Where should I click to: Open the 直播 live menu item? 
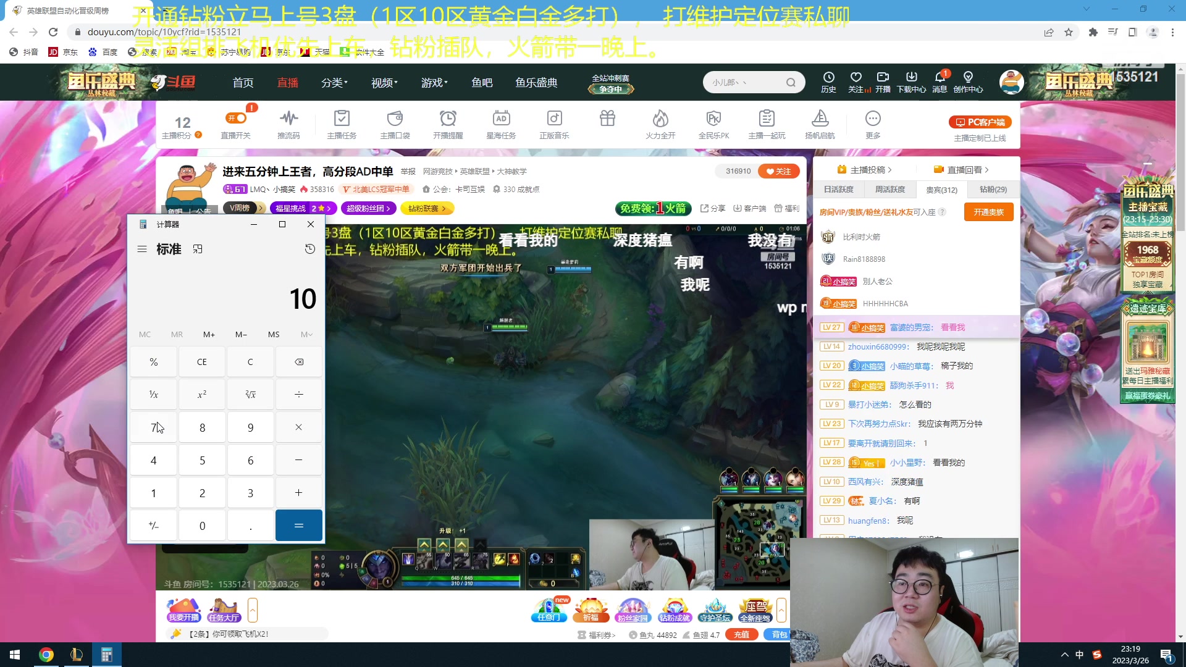point(288,83)
